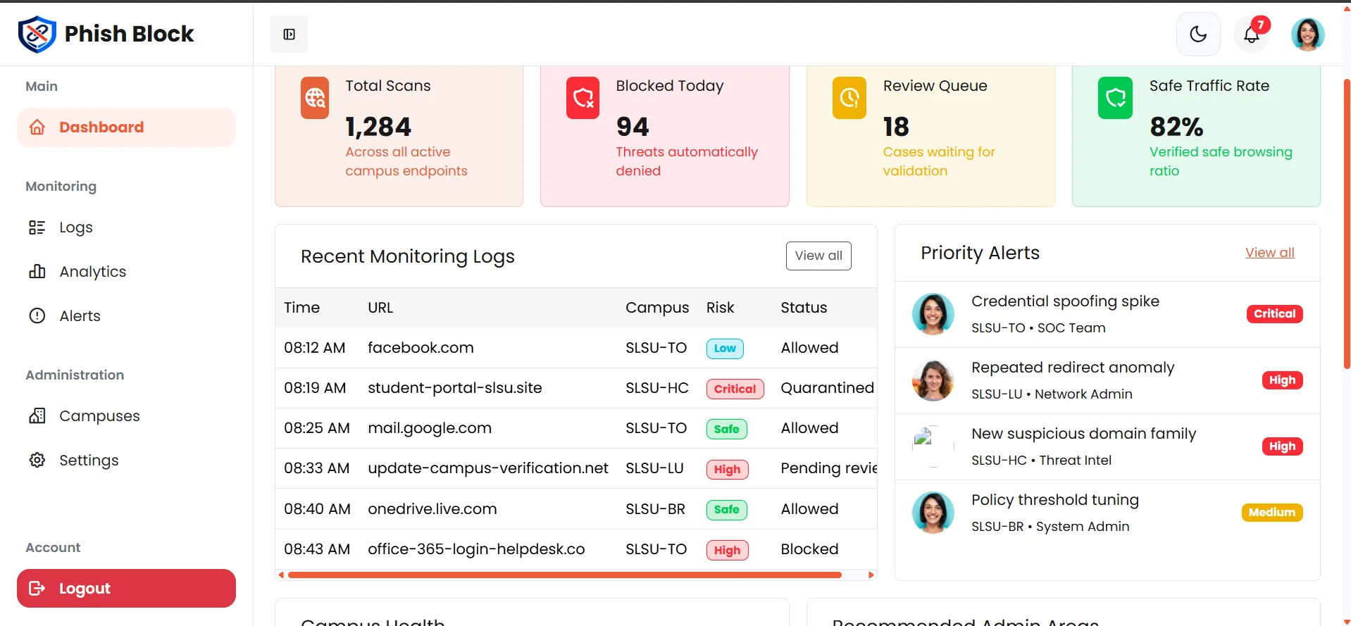Click the New suspicious domain family alert title

1083,434
